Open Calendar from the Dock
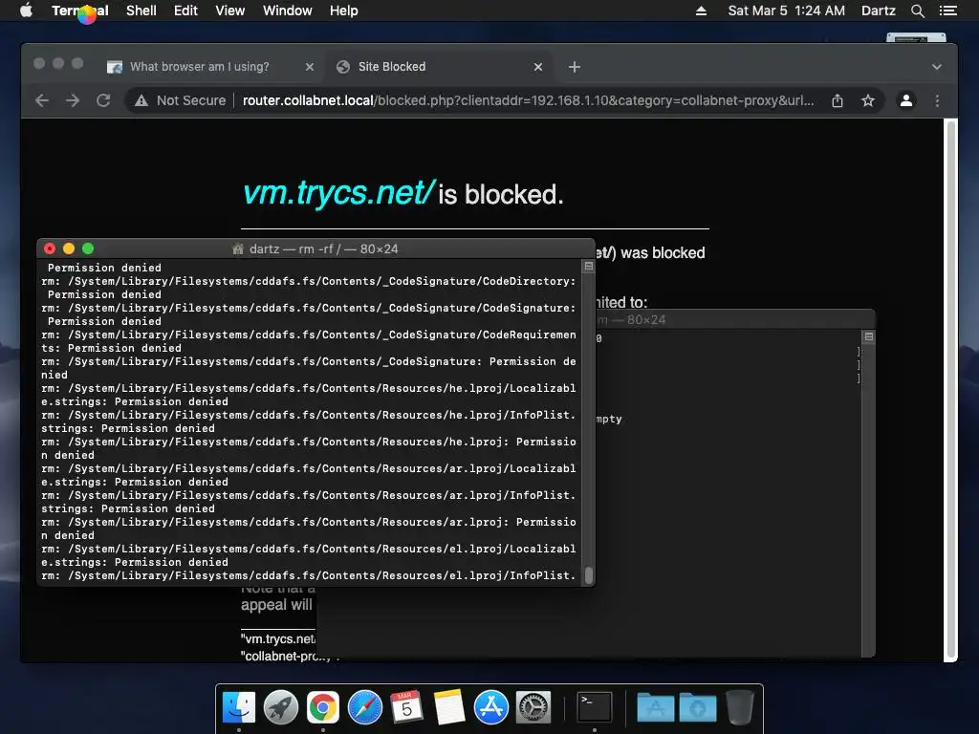The height and width of the screenshot is (734, 979). pos(406,708)
